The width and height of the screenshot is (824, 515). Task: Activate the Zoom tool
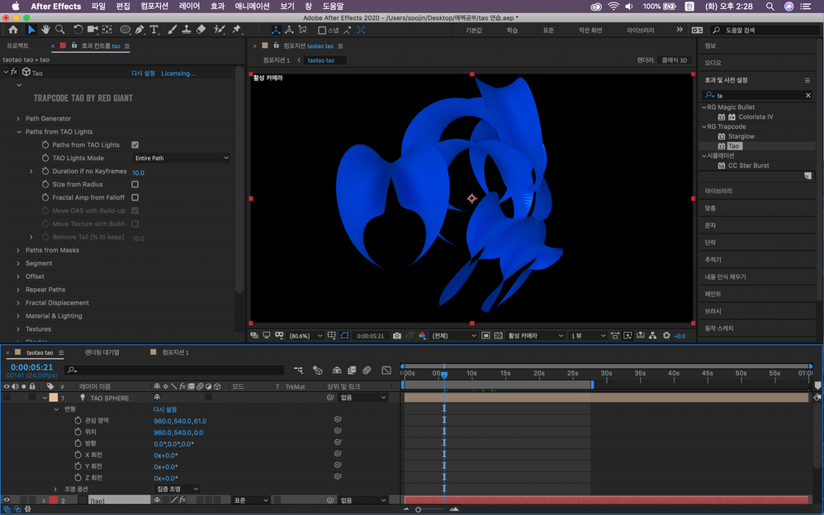pyautogui.click(x=60, y=30)
